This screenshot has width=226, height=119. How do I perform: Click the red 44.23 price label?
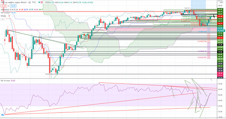(x=220, y=23)
